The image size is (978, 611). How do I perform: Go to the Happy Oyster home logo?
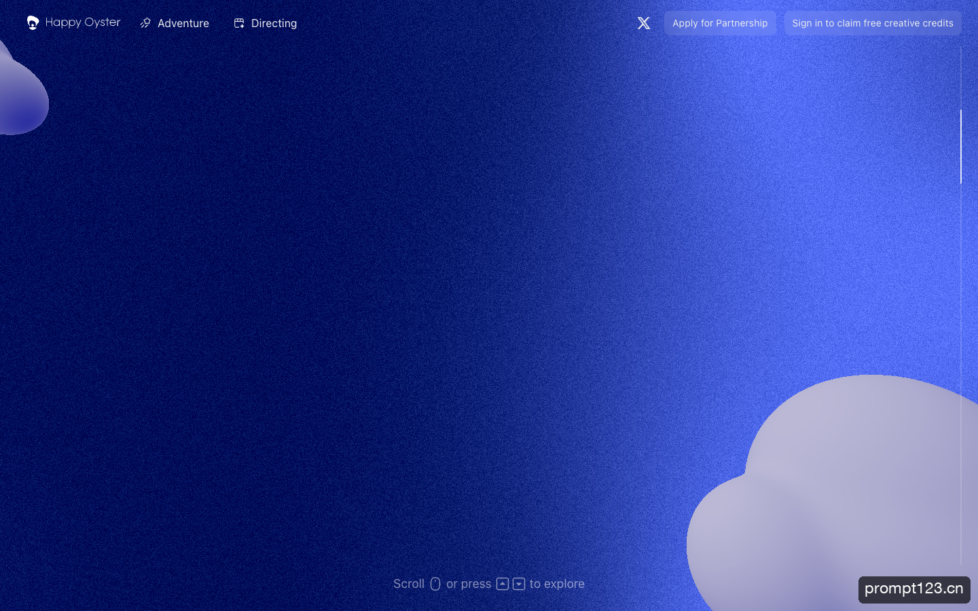tap(73, 22)
